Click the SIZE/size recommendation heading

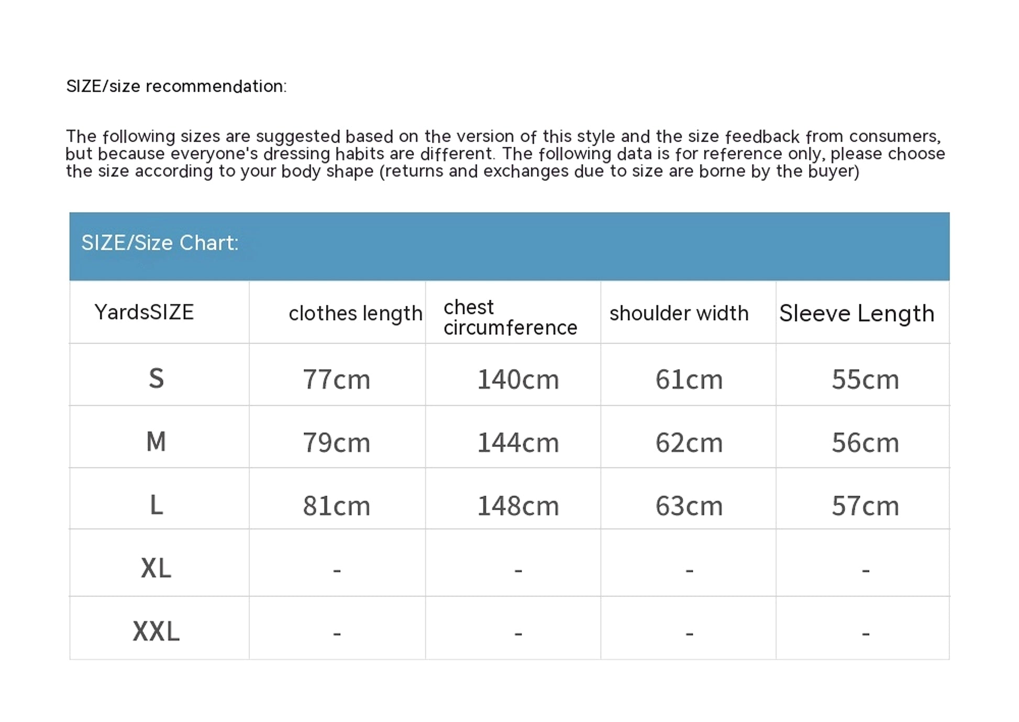click(x=176, y=86)
